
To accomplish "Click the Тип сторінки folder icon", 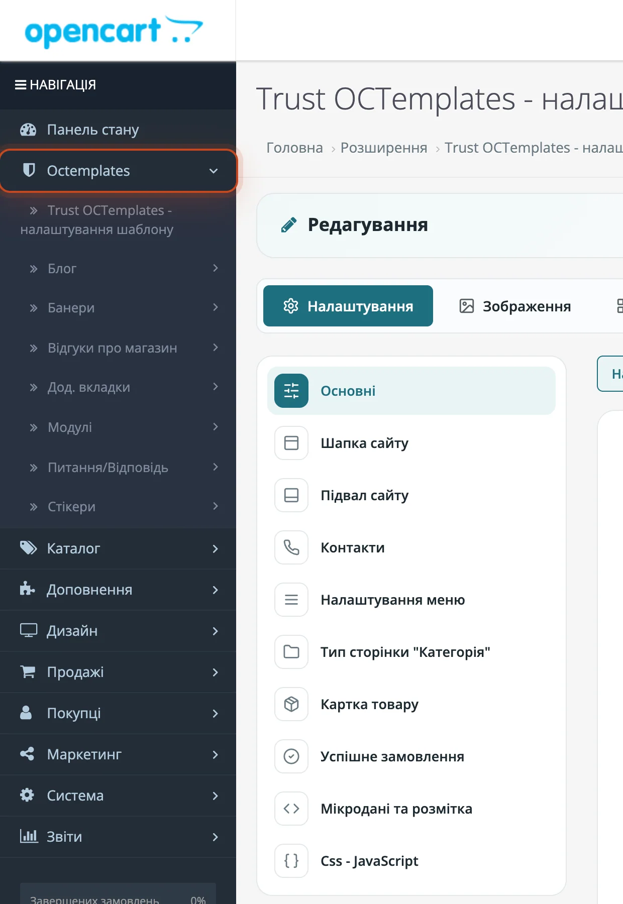I will [291, 652].
